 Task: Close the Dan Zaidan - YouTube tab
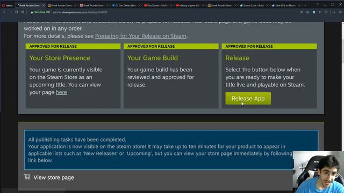(171, 5)
